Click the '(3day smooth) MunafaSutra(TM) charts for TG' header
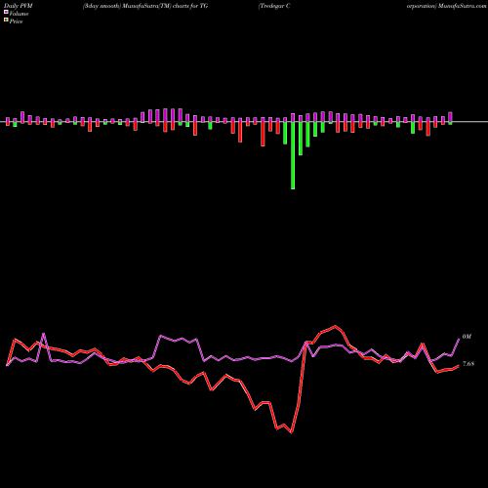The height and width of the screenshot is (488, 488). pos(145,6)
